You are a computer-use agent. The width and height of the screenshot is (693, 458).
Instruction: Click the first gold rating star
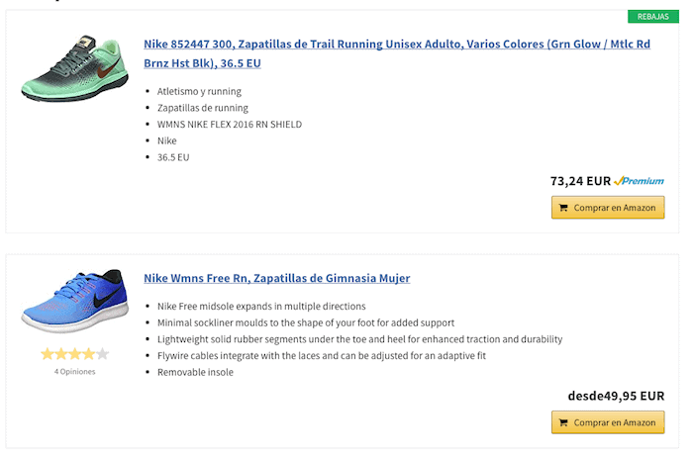pyautogui.click(x=48, y=354)
